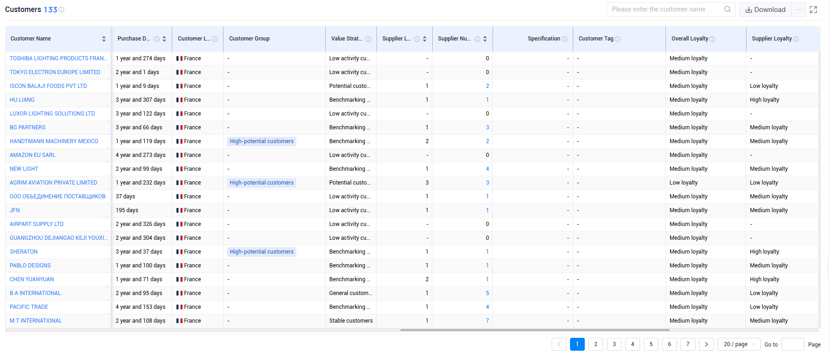Open BG PARTNERS customer link
The height and width of the screenshot is (353, 829).
pyautogui.click(x=28, y=127)
